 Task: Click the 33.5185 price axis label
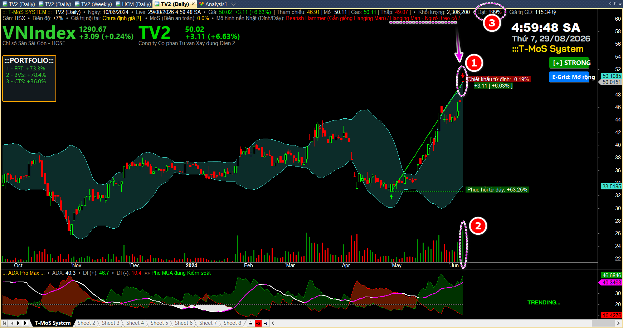(x=612, y=187)
